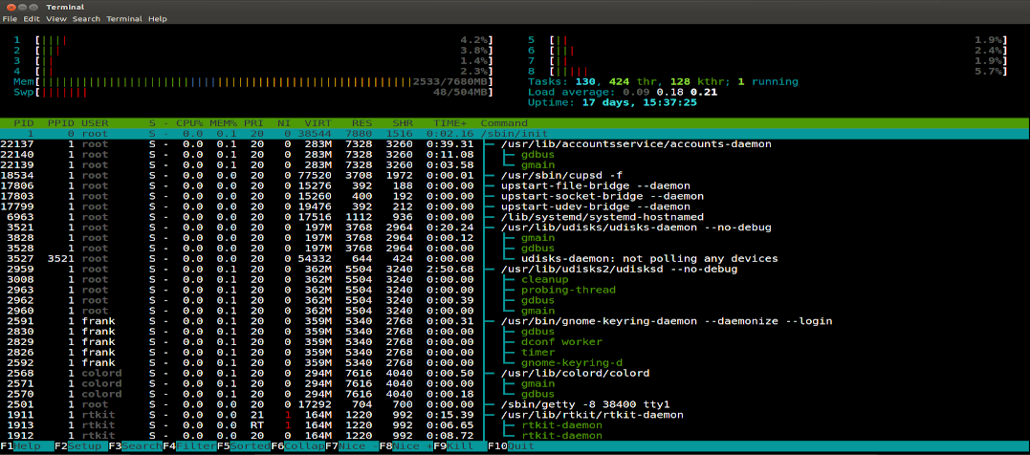Sort by the Command column header
This screenshot has width=1030, height=455.
pos(504,123)
